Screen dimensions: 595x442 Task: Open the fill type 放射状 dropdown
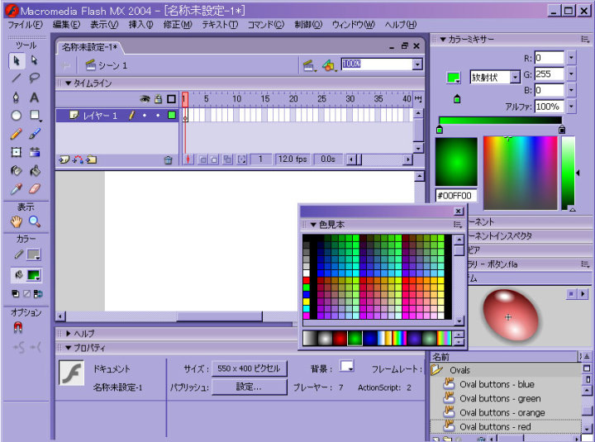515,78
